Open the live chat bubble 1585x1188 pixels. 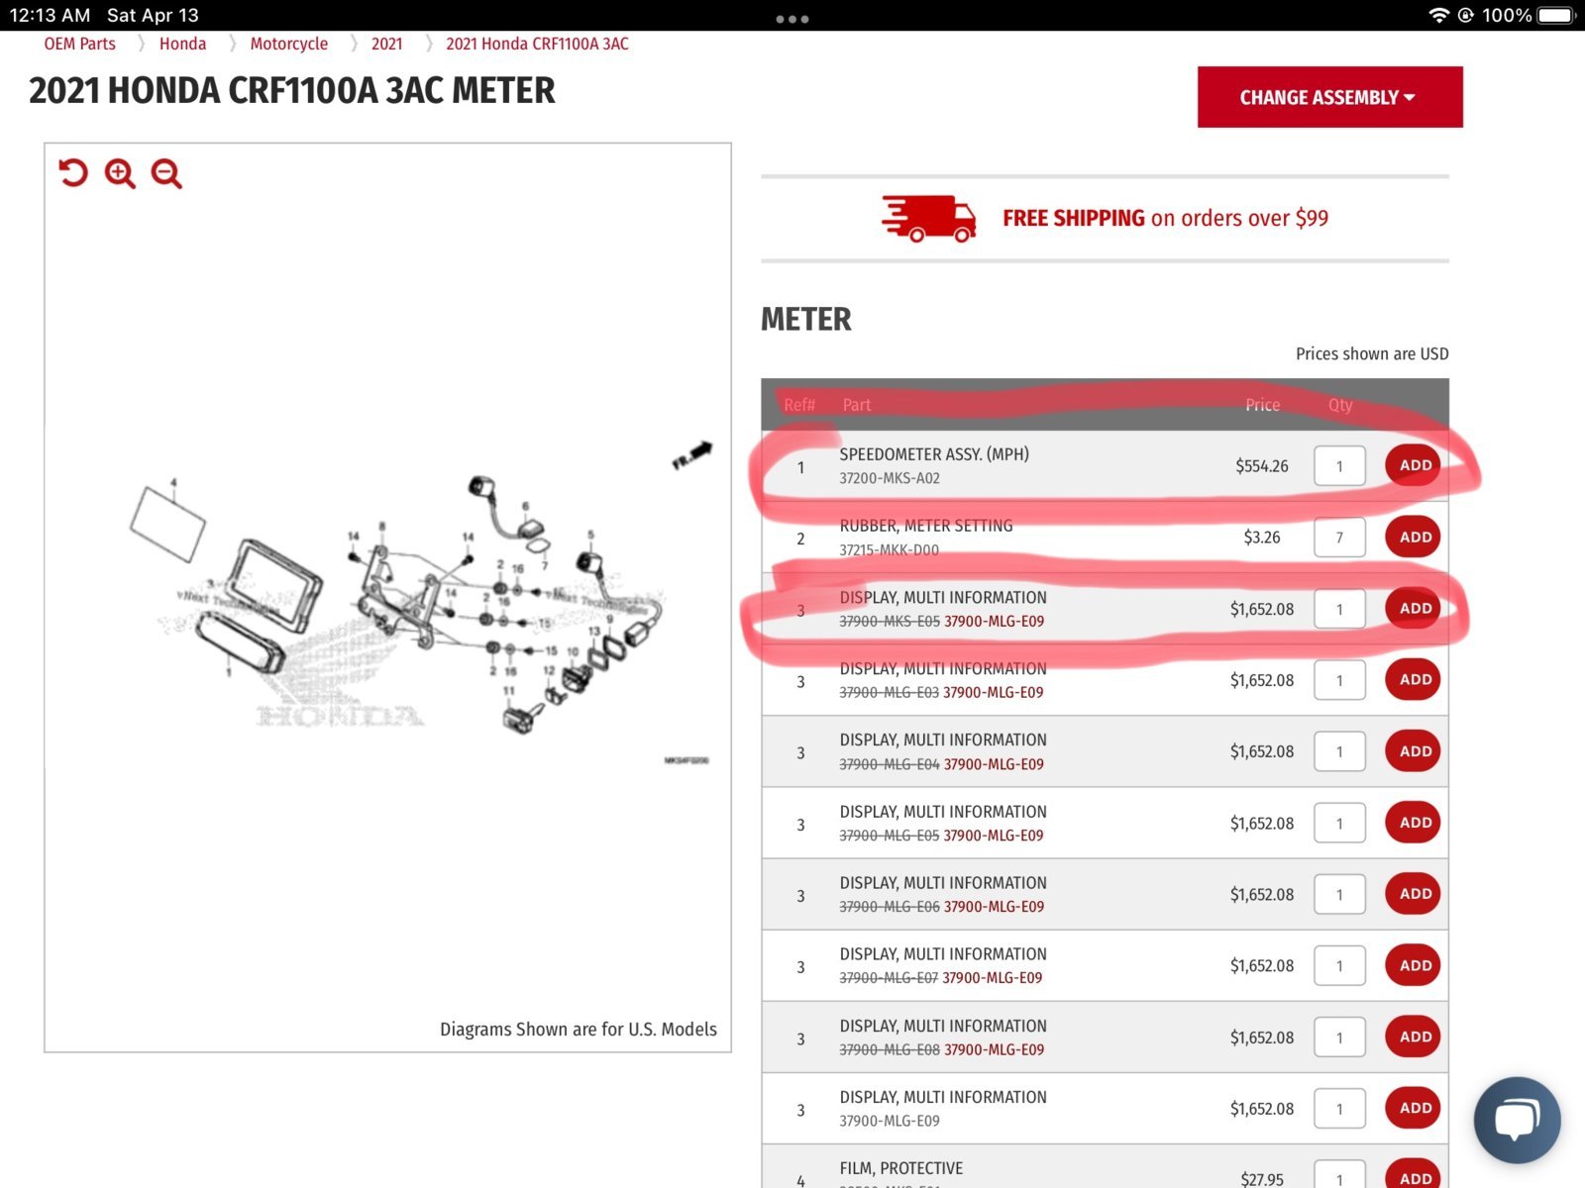(x=1517, y=1120)
